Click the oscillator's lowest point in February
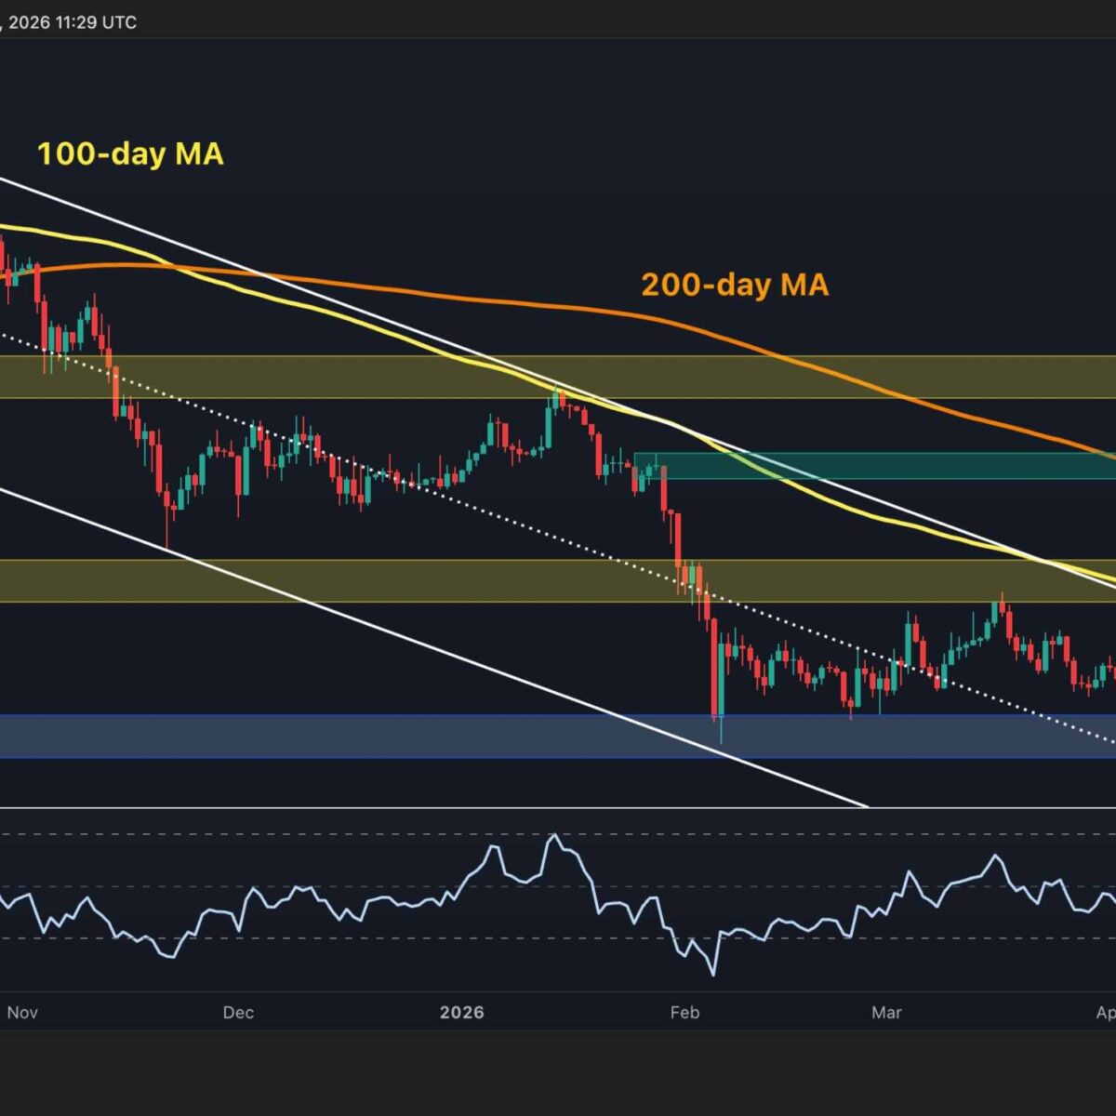 pyautogui.click(x=713, y=974)
